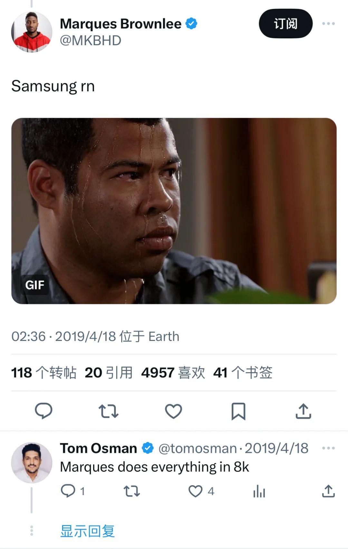Expand replies via 显示回复
This screenshot has height=549, width=348.
[87, 531]
